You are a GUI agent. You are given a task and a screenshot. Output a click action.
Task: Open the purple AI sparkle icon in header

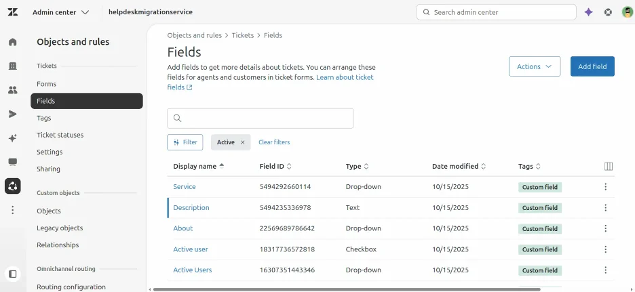pyautogui.click(x=588, y=12)
